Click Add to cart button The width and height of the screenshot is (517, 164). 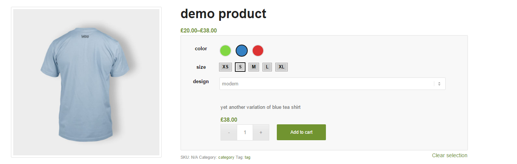(x=301, y=132)
